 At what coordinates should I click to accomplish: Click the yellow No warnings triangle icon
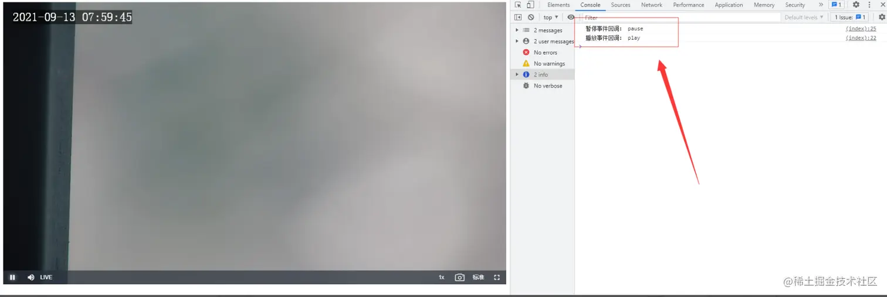526,64
